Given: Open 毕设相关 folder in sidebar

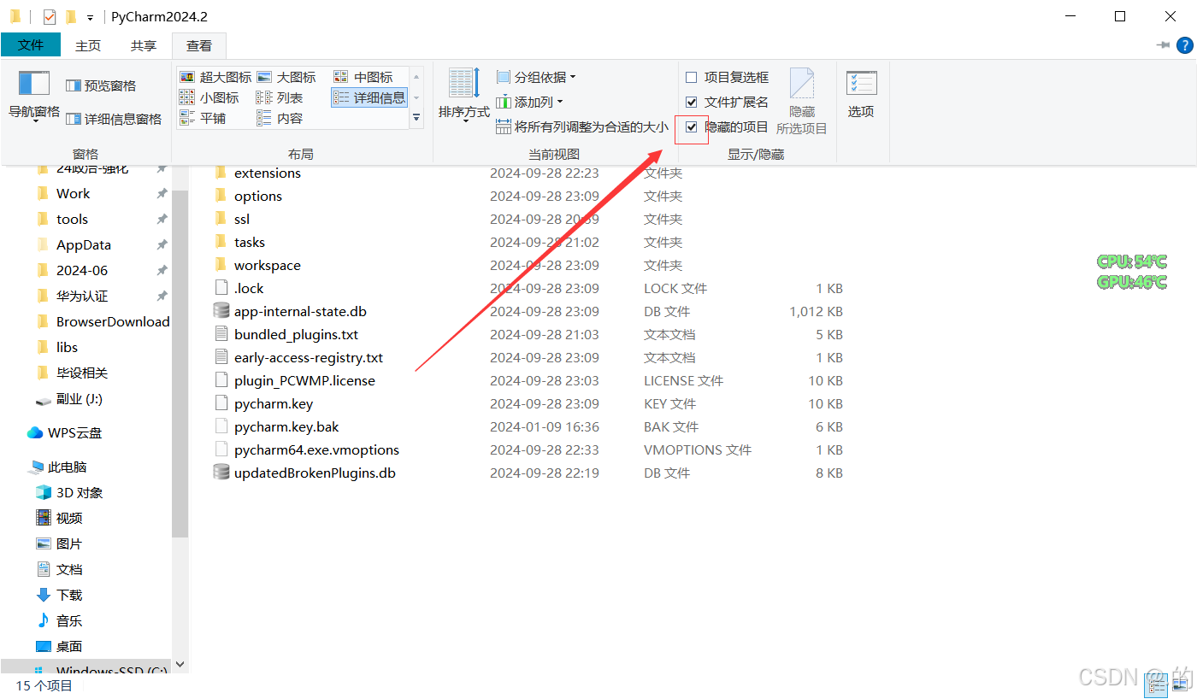Looking at the screenshot, I should 82,373.
